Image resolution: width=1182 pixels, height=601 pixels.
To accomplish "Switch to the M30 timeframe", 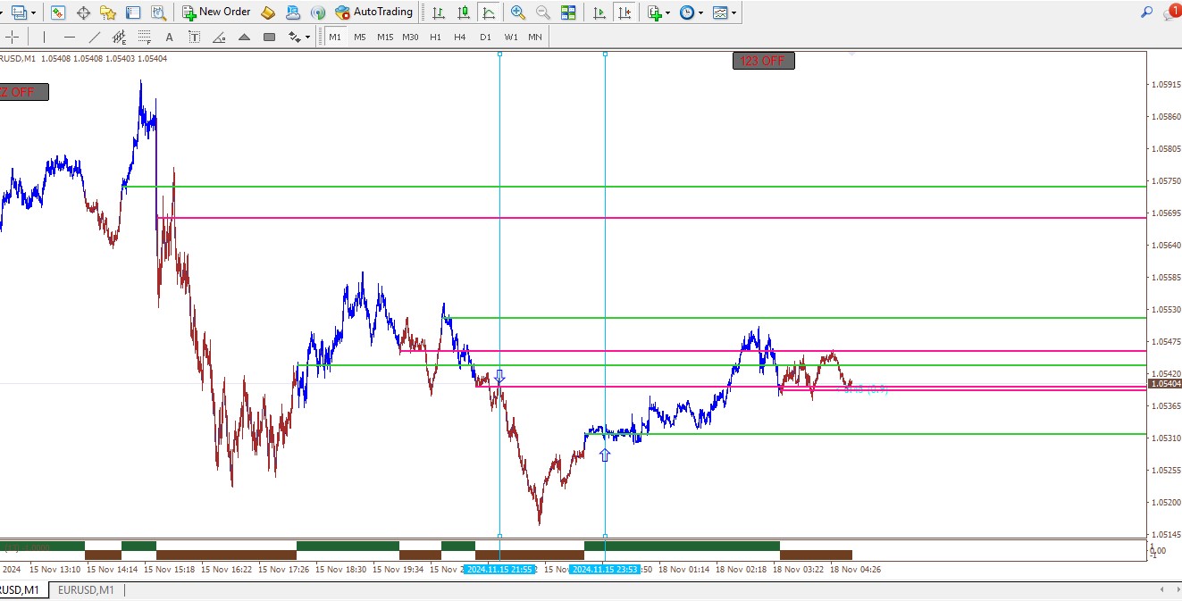I will [410, 37].
